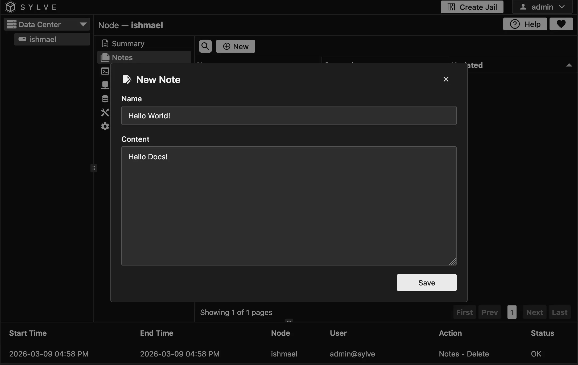Open the utilities tools sidebar icon
The image size is (578, 365).
point(105,113)
